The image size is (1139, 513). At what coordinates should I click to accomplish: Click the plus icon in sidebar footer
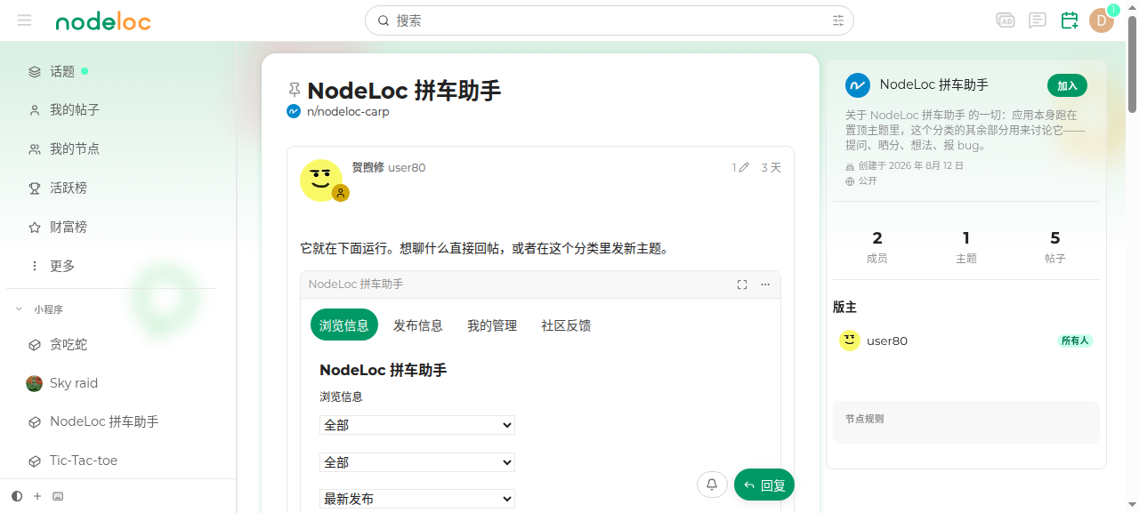coord(37,496)
